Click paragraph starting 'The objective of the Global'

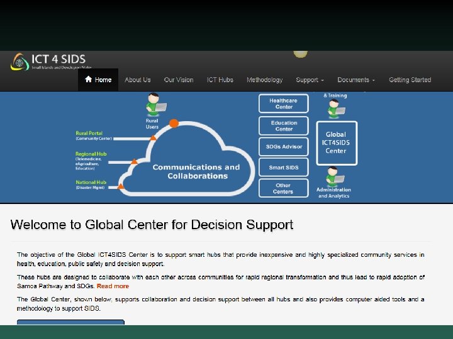tap(220, 259)
